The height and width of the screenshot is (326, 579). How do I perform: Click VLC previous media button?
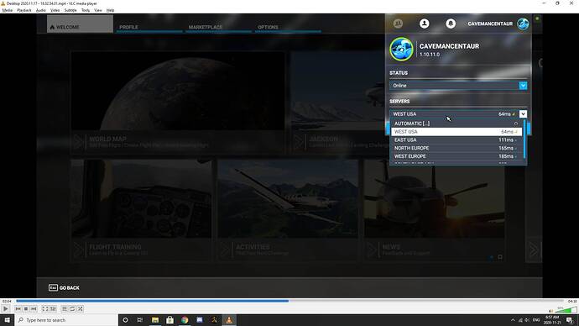click(18, 308)
